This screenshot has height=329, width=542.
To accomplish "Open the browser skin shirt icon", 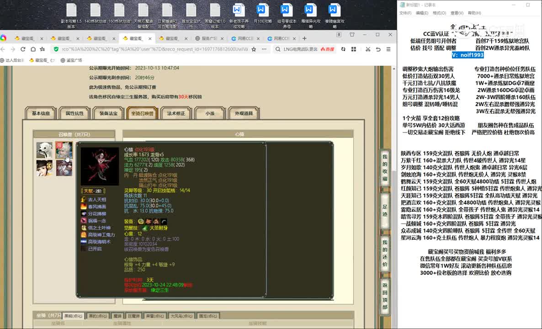I will point(352,35).
